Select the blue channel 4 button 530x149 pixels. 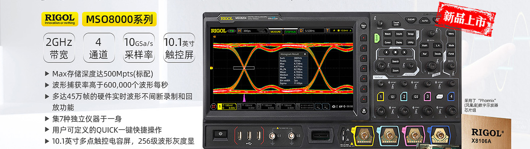click(x=451, y=97)
